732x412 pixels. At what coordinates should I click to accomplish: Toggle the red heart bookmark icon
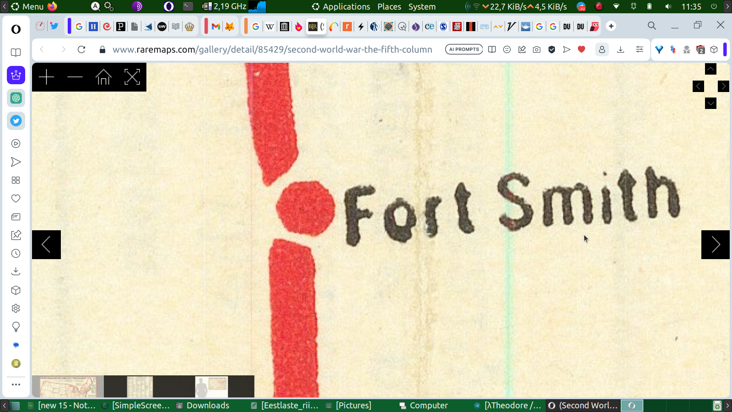pos(581,49)
